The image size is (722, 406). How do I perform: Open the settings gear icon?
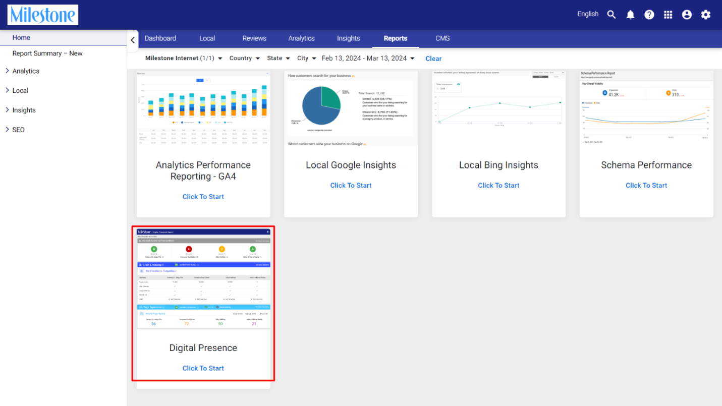coord(706,15)
